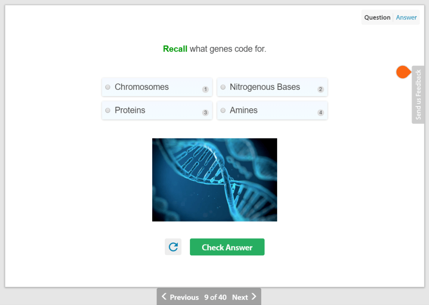Switch to the Answer tab

tap(406, 18)
